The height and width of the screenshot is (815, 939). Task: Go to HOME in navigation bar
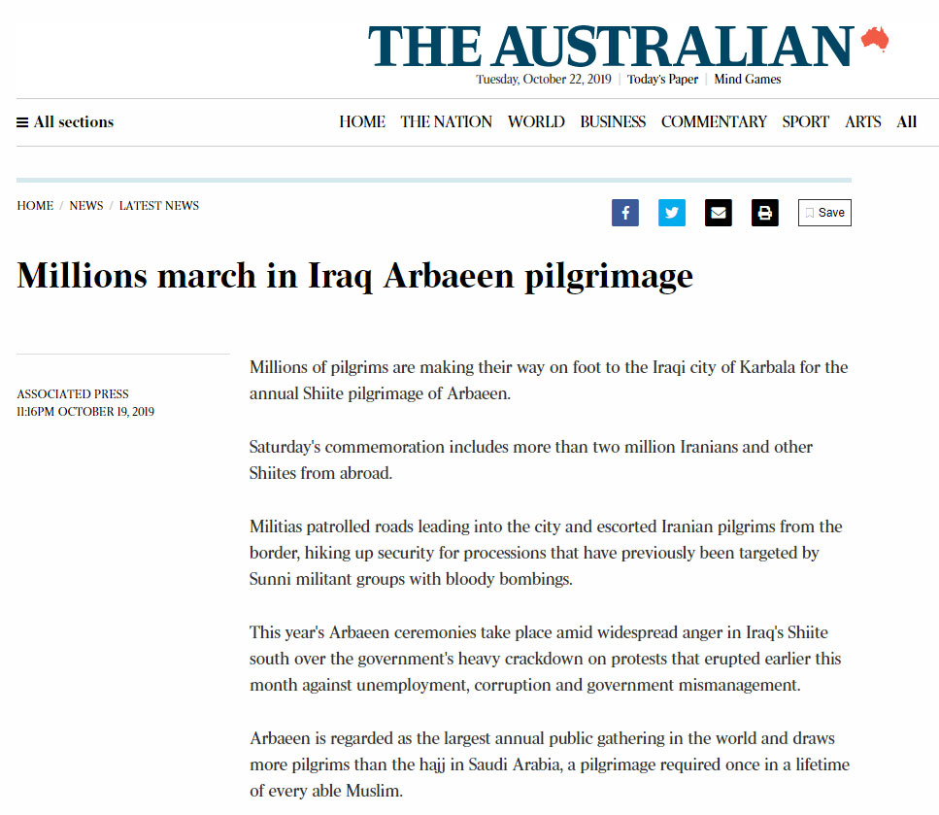click(361, 122)
